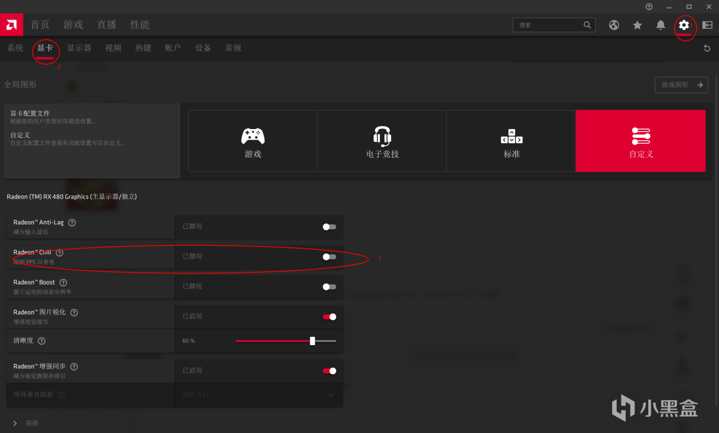The image size is (719, 433).
Task: Show help for 等待垂直刷新
Action: point(61,395)
